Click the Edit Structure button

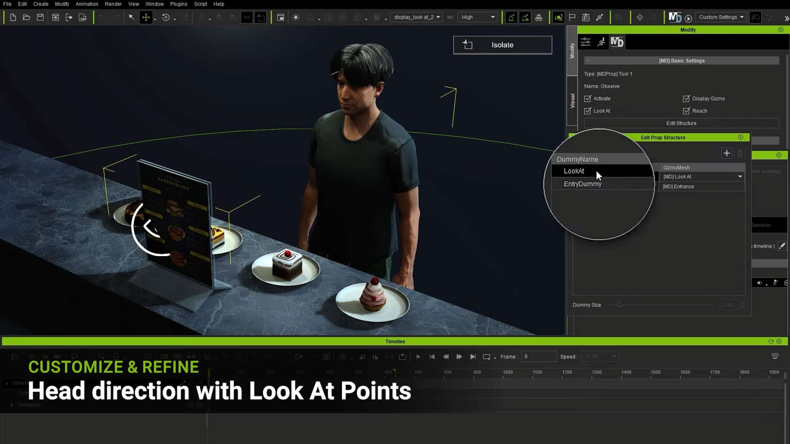681,123
